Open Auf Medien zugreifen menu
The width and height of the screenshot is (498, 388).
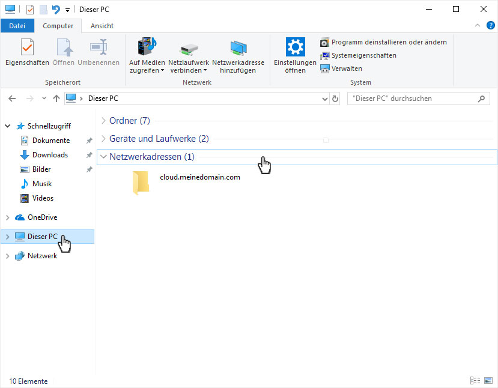(x=147, y=56)
